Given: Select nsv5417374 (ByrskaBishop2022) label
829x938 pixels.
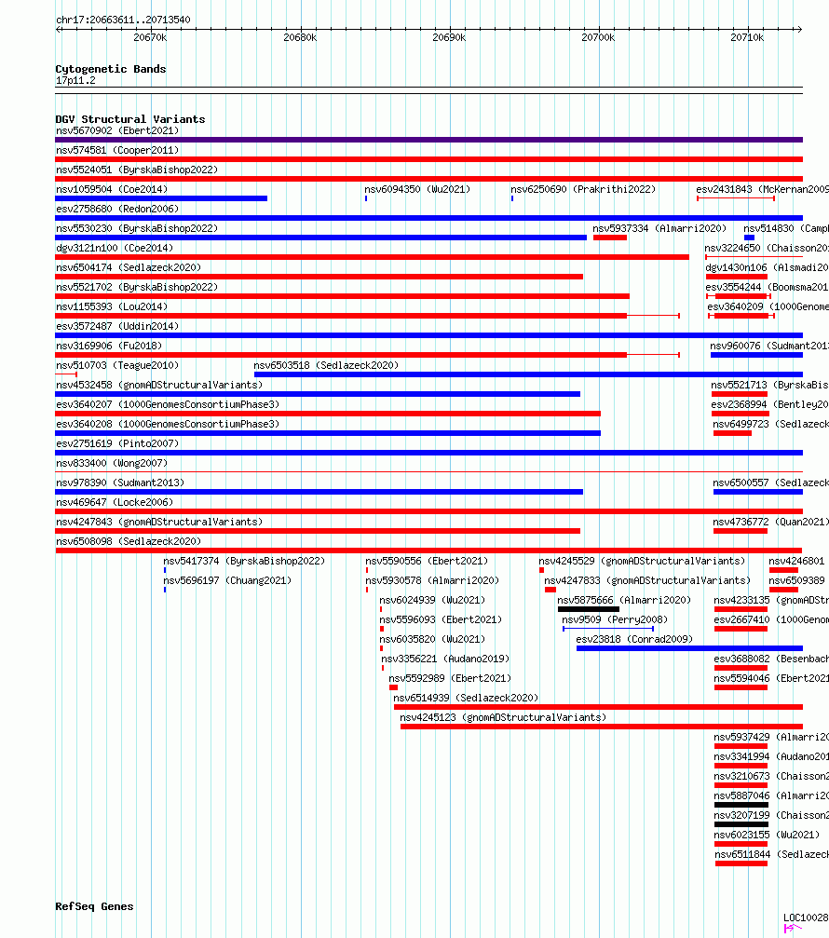Looking at the screenshot, I should pos(244,561).
